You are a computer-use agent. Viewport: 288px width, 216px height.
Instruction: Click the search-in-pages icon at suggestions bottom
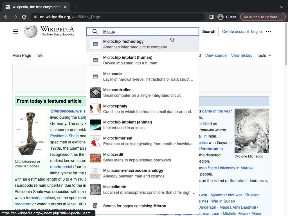point(95,206)
